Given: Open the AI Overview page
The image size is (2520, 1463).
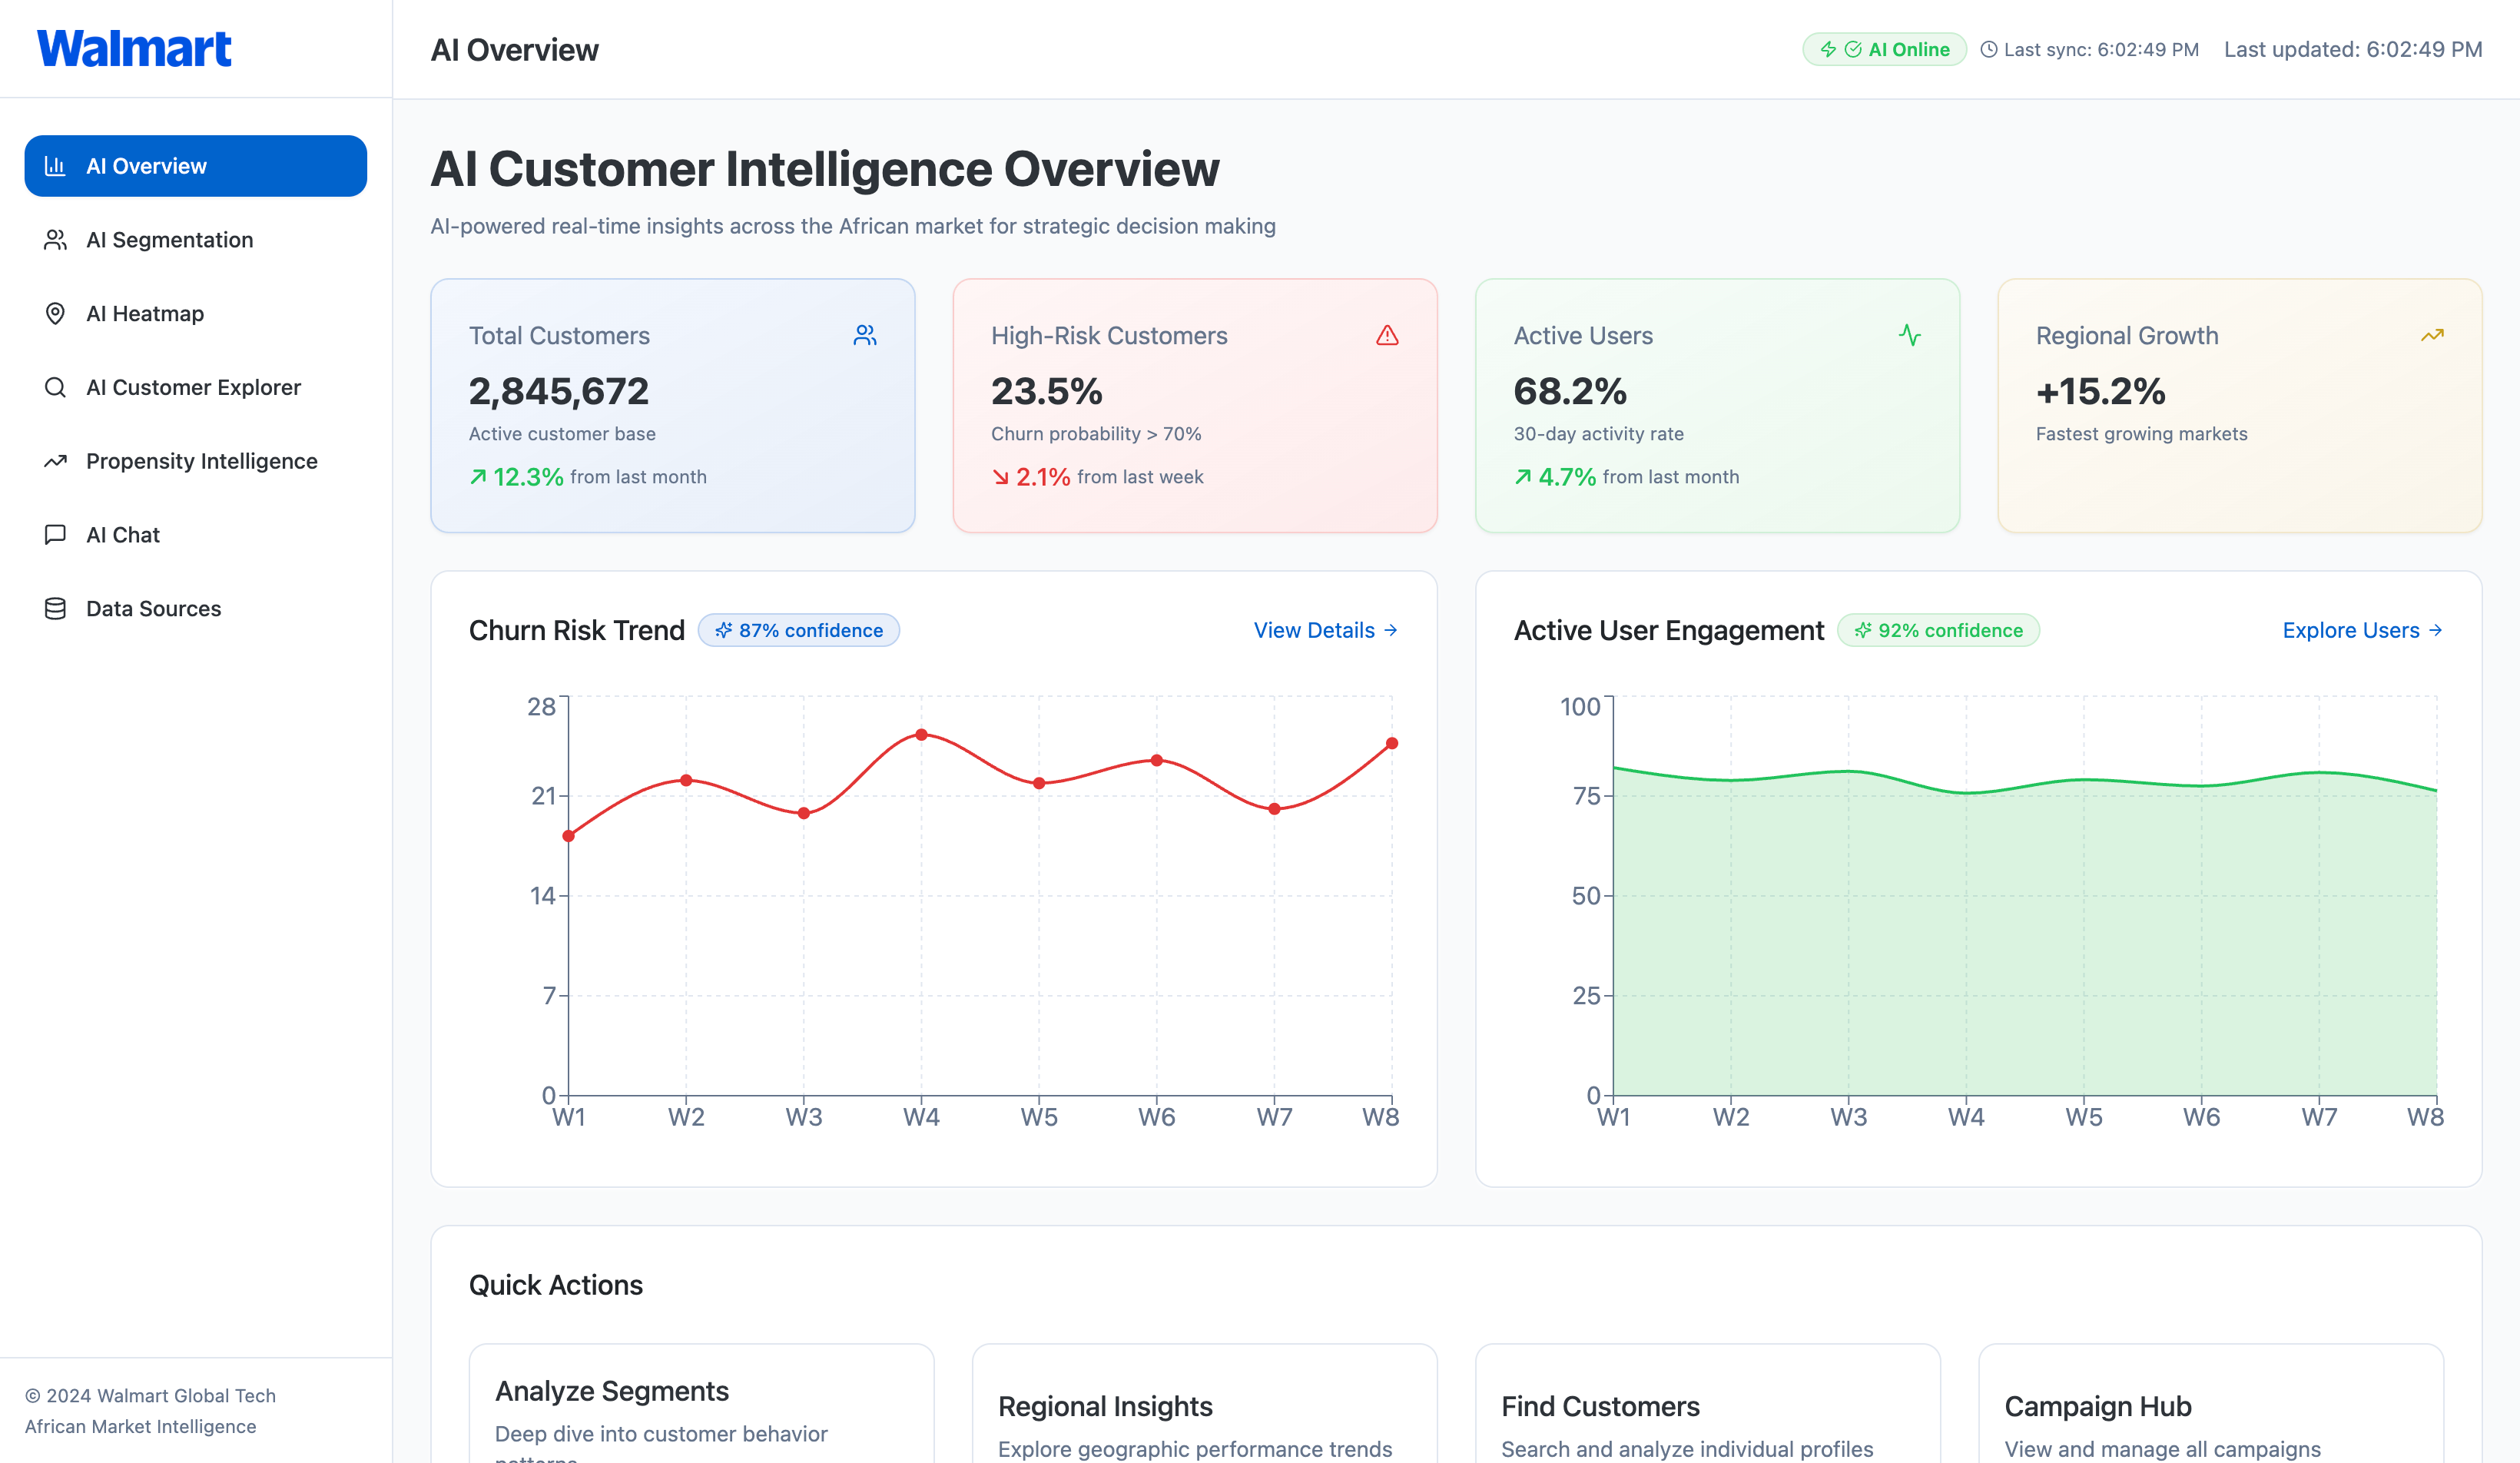Looking at the screenshot, I should pyautogui.click(x=196, y=166).
